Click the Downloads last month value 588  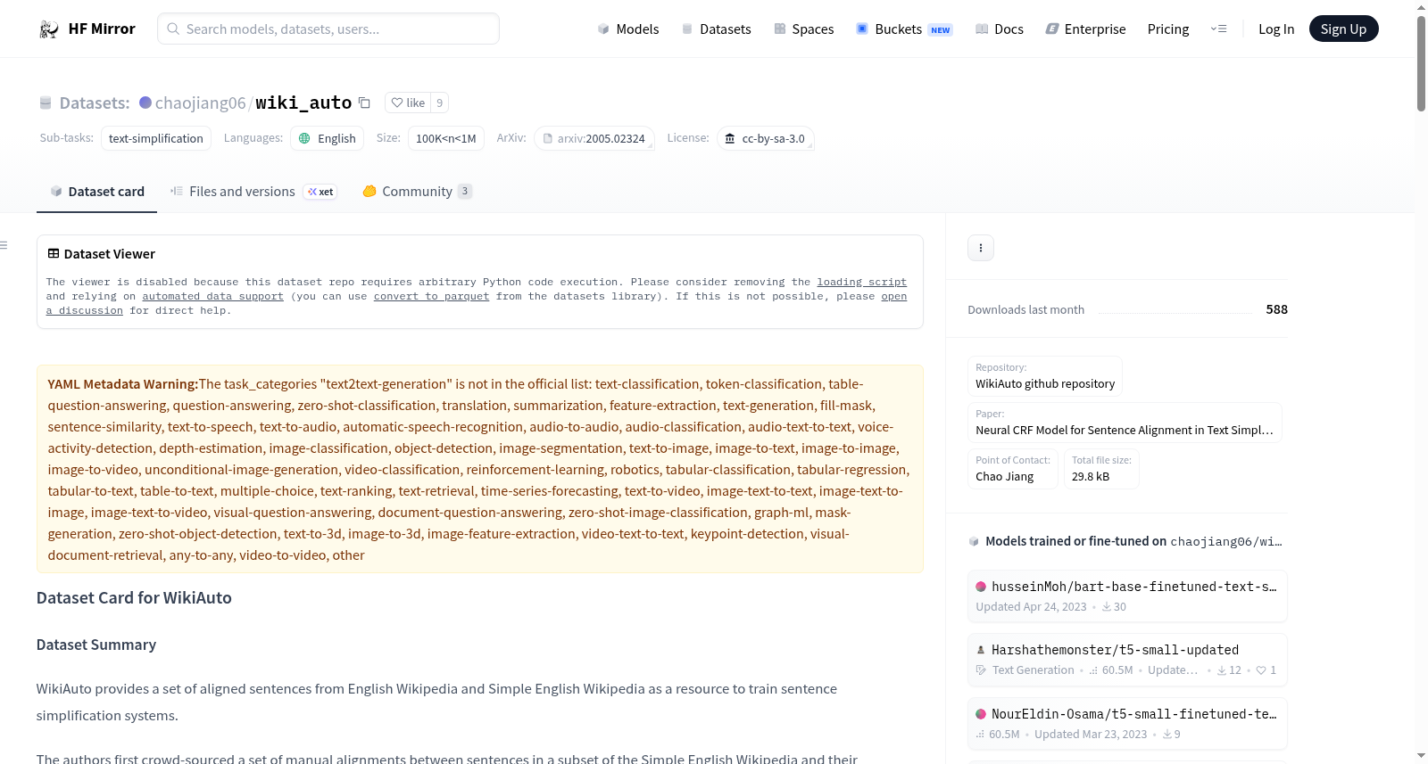[x=1276, y=309]
